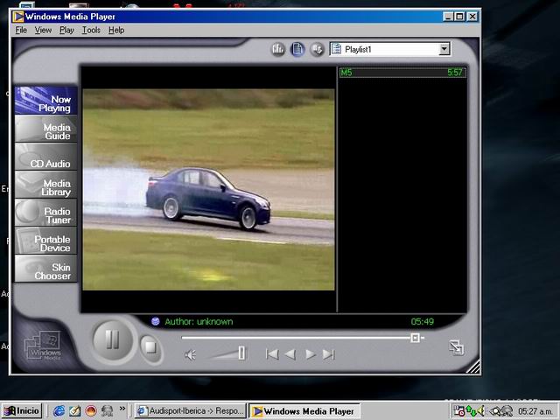Pause the video playback
Viewport: 560px width, 420px height.
tap(113, 339)
